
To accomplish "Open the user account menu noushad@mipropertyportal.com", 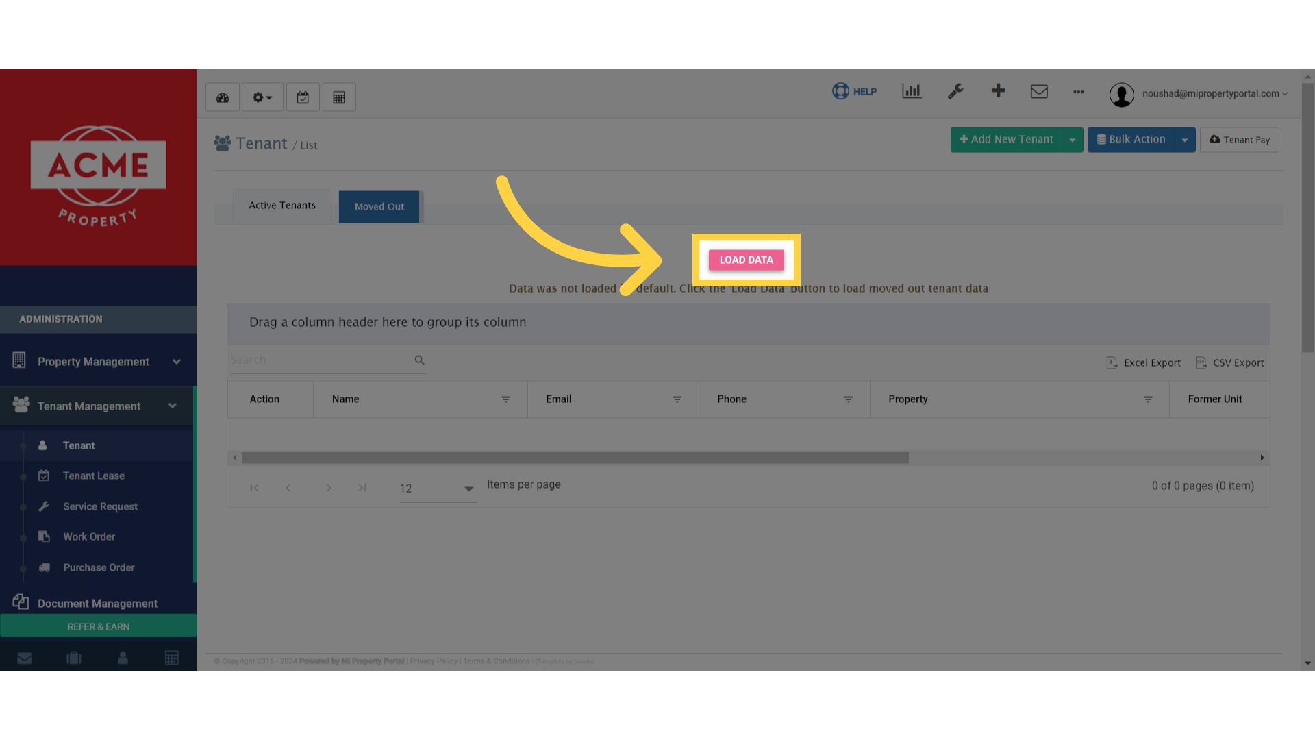I will (1199, 94).
